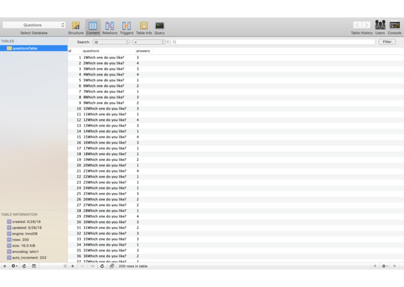Screen dimensions: 404x287
Task: Add a new row to the table
Action: pyautogui.click(x=73, y=266)
